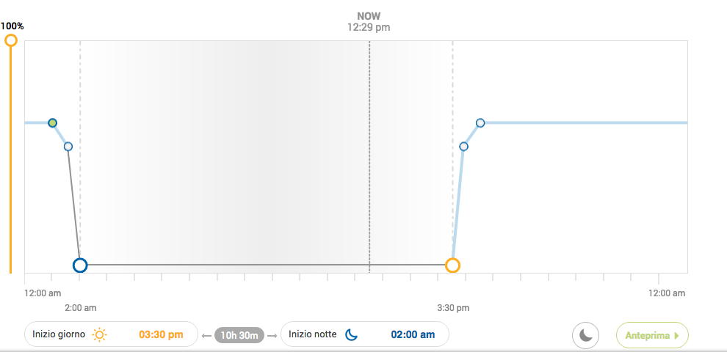Select the white point below the green node
Screen dimensions: 727x352
tap(68, 147)
